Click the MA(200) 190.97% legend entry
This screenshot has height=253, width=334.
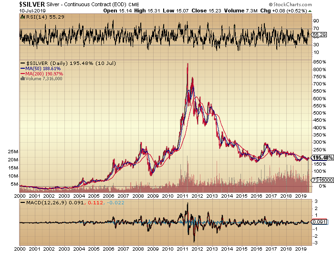tap(44, 74)
